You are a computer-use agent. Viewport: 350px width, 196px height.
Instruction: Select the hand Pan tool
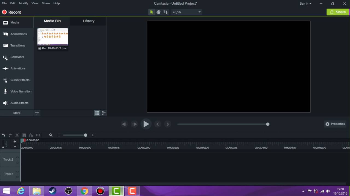(x=158, y=12)
